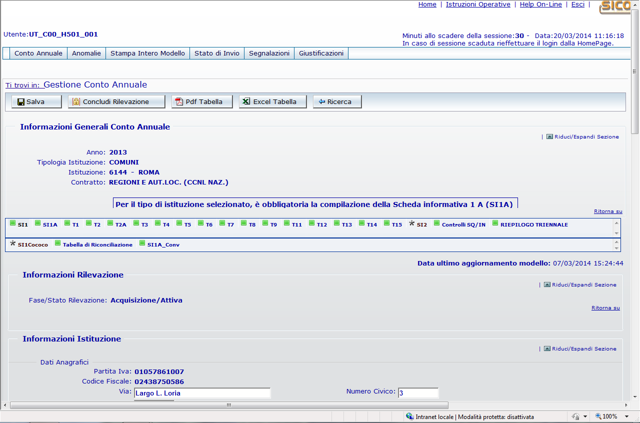Image resolution: width=640 pixels, height=423 pixels.
Task: Click the green icon beside RIEPILOGO TRIENNALE
Action: 495,223
